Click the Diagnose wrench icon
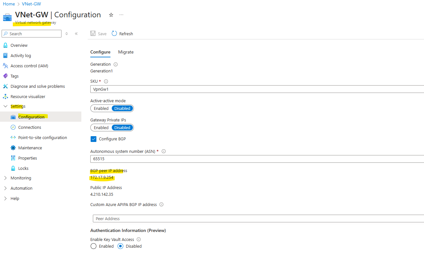 (5, 86)
